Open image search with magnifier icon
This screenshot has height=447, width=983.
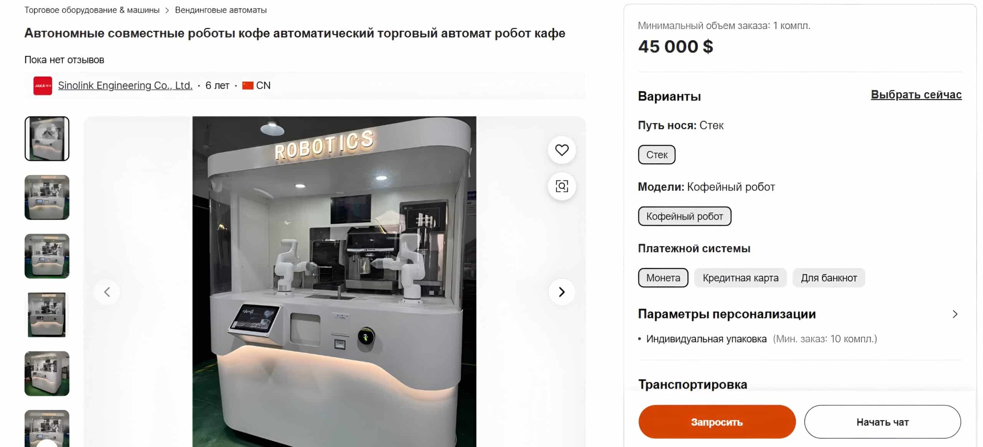tap(562, 186)
